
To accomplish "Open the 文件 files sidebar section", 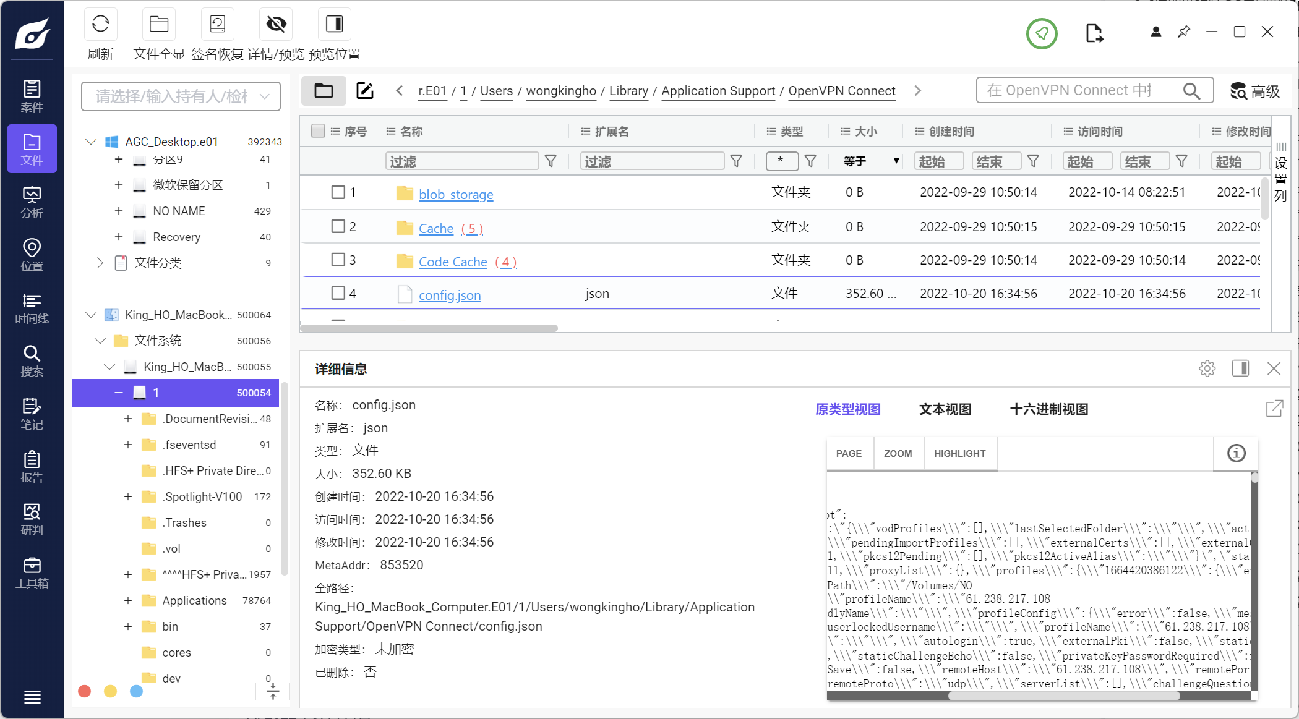I will (32, 149).
